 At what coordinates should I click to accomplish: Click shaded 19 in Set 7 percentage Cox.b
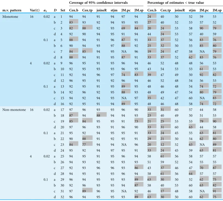[x=152, y=51]
